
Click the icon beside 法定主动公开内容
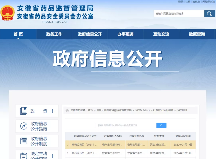pos(24,155)
